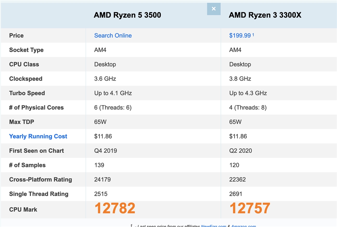The width and height of the screenshot is (337, 227).
Task: Click the AMD Ryzen 3 3300X heading
Action: [265, 15]
